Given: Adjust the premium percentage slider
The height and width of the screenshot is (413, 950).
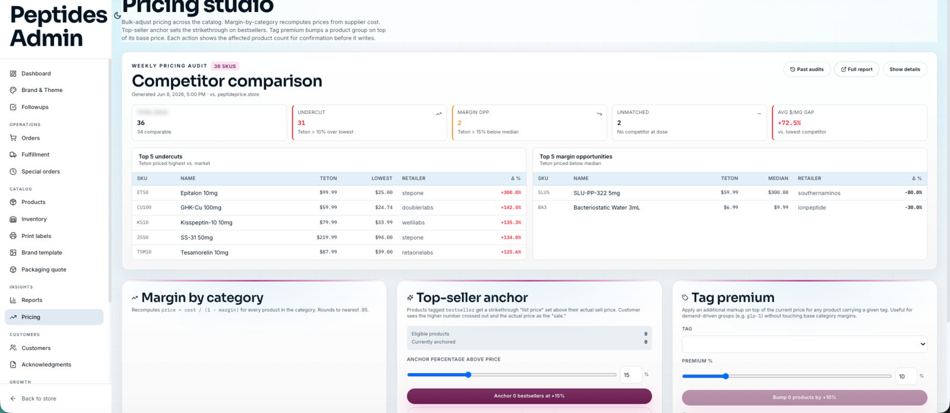Looking at the screenshot, I should tap(787, 376).
